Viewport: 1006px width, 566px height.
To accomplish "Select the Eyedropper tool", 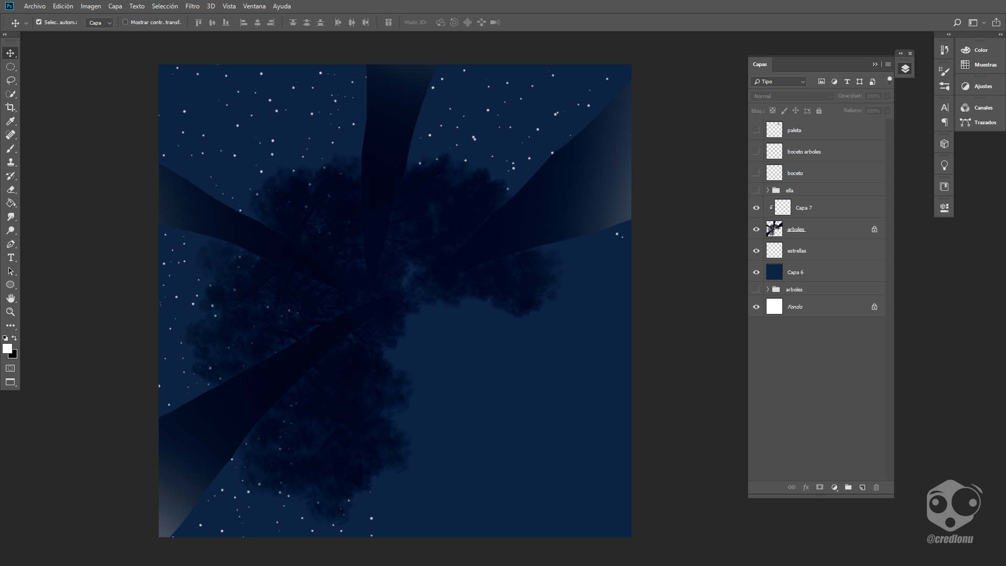I will coord(10,121).
